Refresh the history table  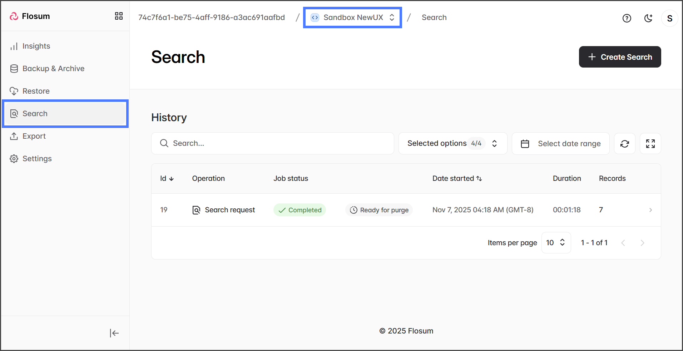pos(624,144)
